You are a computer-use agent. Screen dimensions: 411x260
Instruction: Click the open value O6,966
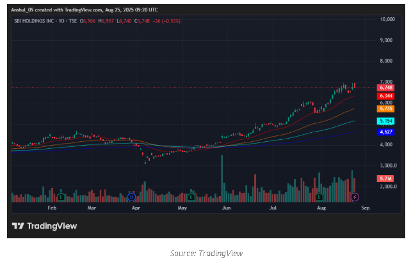(88, 21)
